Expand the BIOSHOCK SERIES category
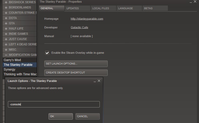 [6, 2]
